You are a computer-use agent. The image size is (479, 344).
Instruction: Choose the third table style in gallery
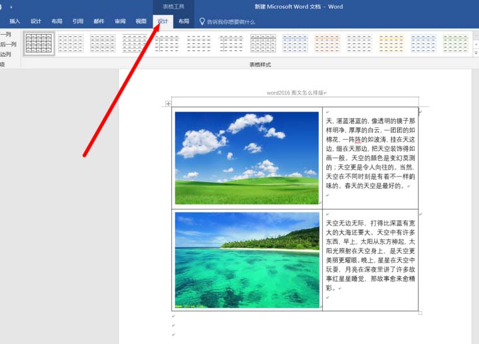point(103,43)
